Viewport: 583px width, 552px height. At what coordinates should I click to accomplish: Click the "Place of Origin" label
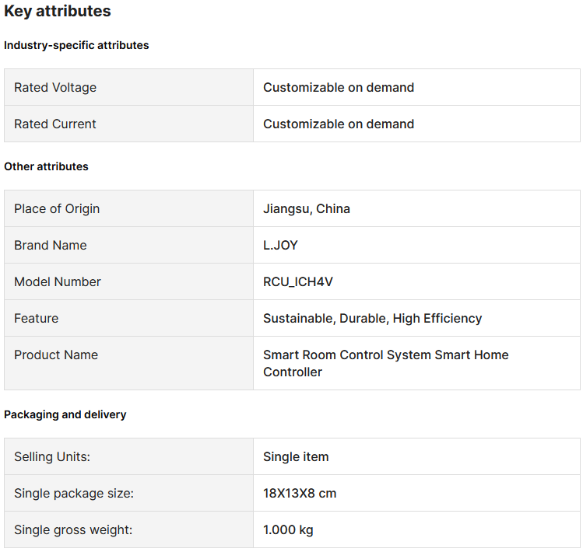click(x=57, y=209)
